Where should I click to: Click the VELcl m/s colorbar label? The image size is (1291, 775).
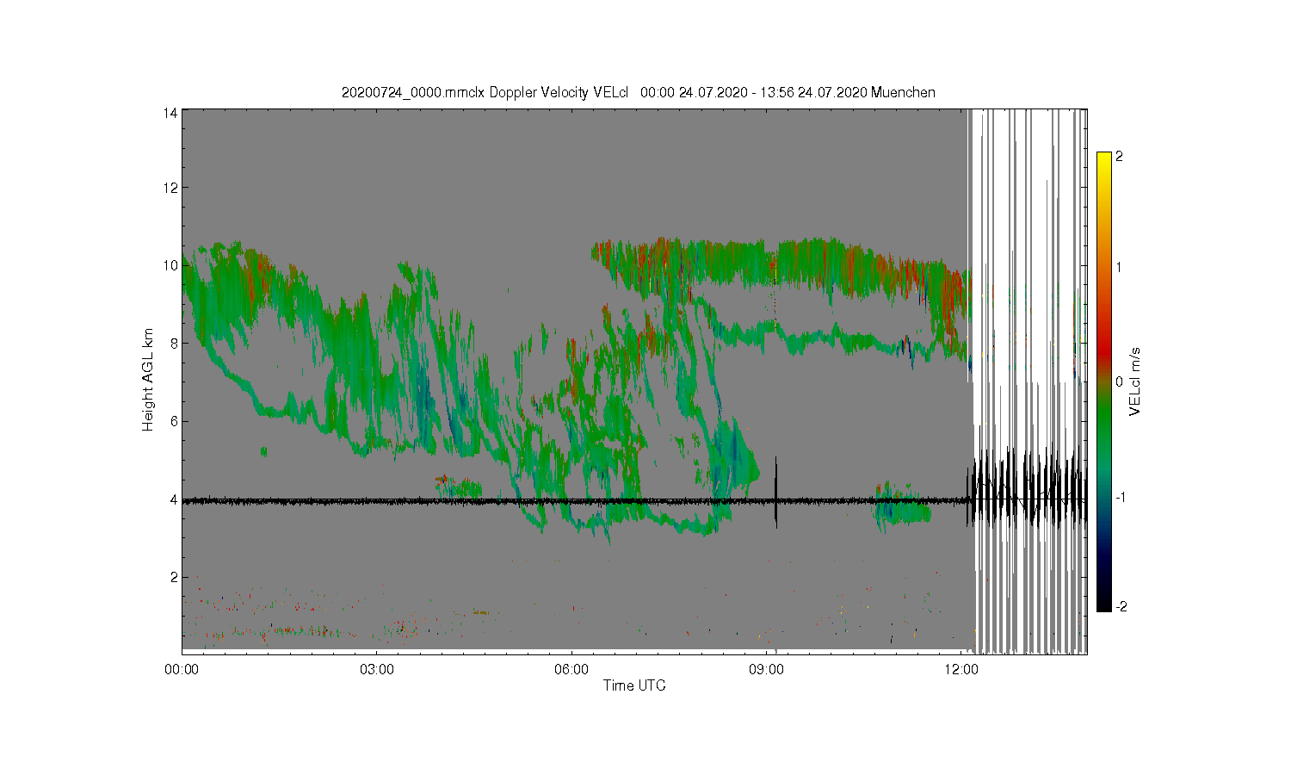coord(1135,381)
